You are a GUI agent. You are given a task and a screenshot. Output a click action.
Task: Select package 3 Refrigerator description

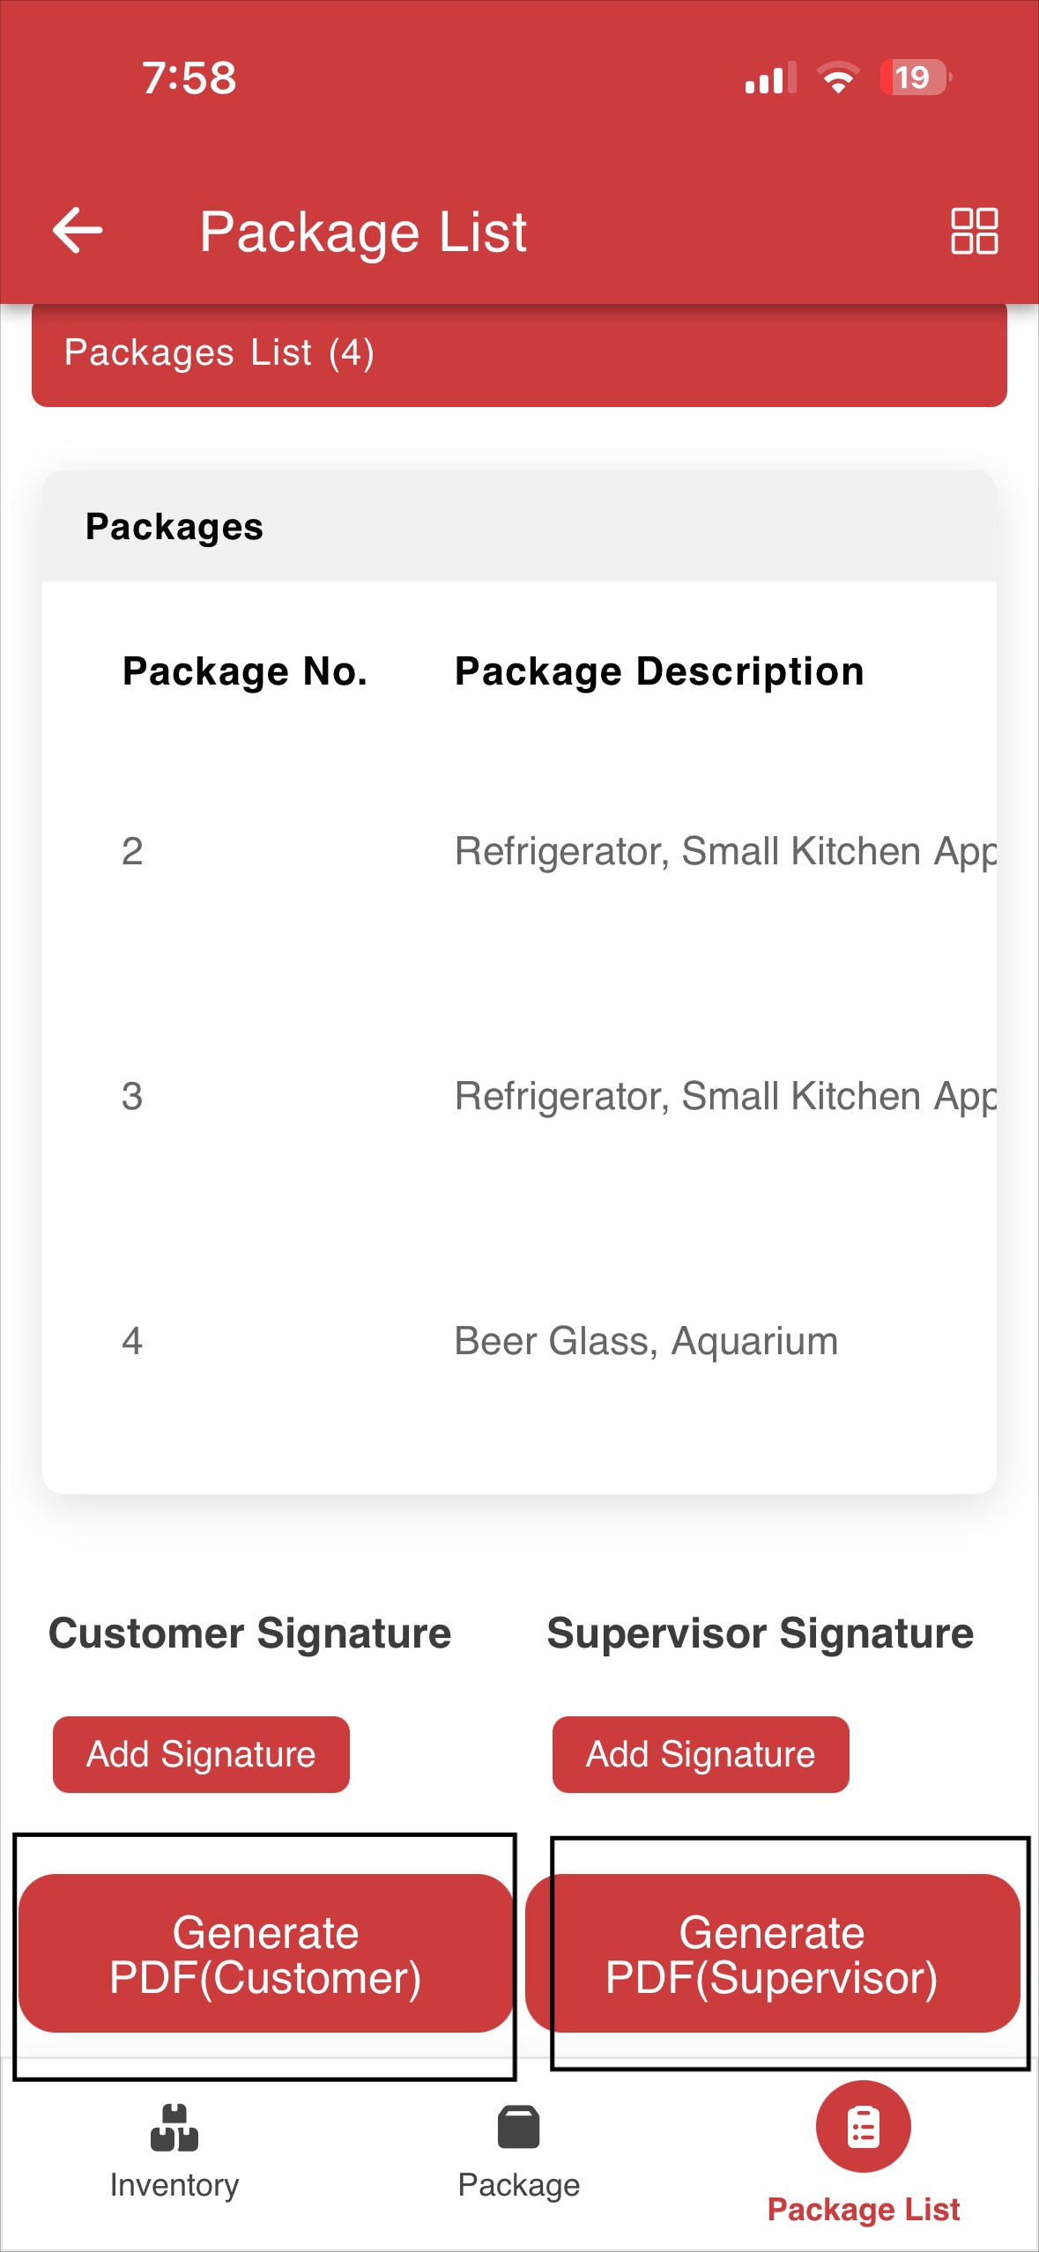point(725,1097)
